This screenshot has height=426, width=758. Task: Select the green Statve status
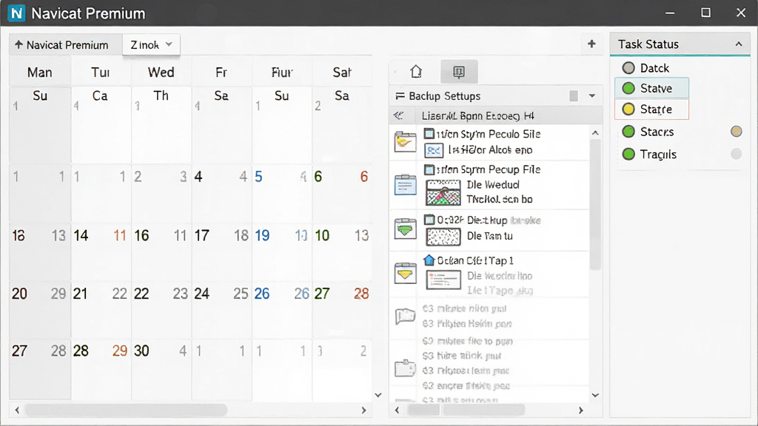tap(651, 89)
